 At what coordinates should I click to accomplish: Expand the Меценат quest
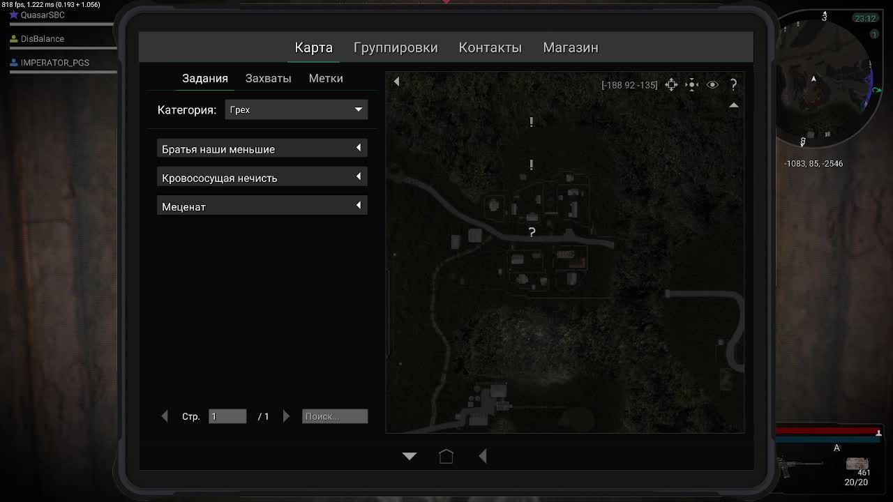point(359,205)
